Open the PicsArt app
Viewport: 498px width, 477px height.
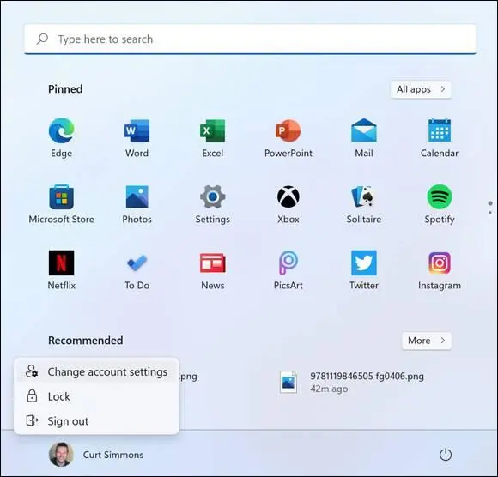pyautogui.click(x=288, y=269)
